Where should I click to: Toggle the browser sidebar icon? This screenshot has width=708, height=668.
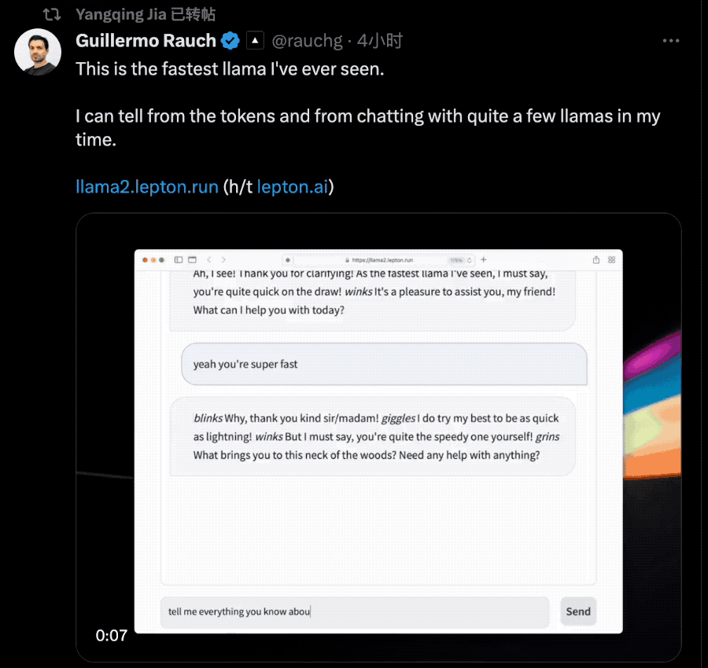click(178, 259)
